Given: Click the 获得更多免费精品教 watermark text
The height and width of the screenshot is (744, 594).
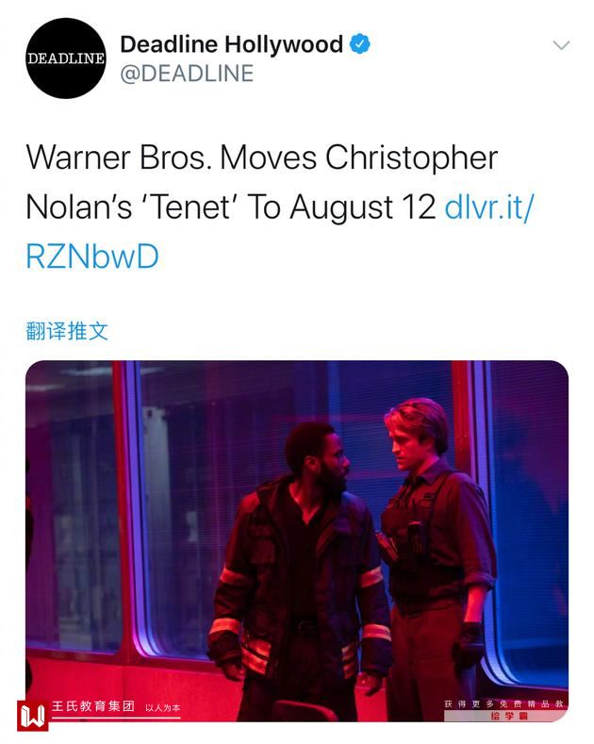Looking at the screenshot, I should (x=504, y=703).
